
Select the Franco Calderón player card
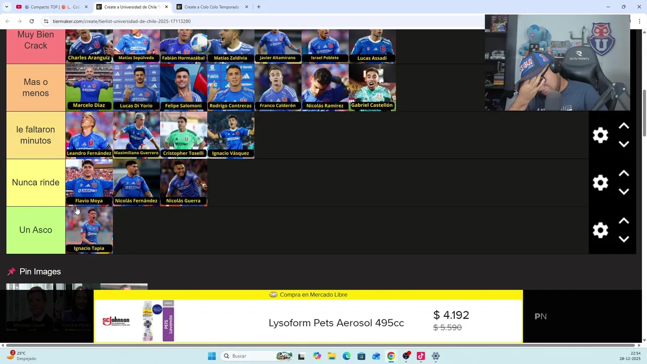point(278,87)
